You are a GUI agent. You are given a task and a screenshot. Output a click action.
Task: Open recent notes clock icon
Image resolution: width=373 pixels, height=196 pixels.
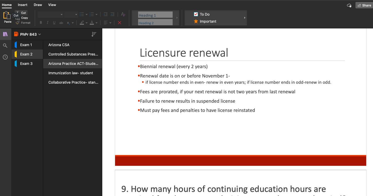(x=5, y=57)
